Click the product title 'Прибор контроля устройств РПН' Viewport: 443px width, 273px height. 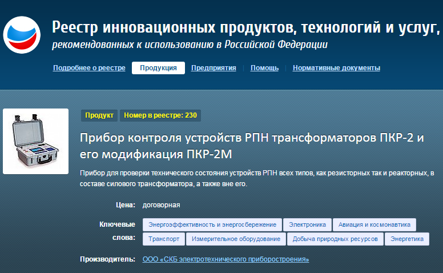coord(251,146)
